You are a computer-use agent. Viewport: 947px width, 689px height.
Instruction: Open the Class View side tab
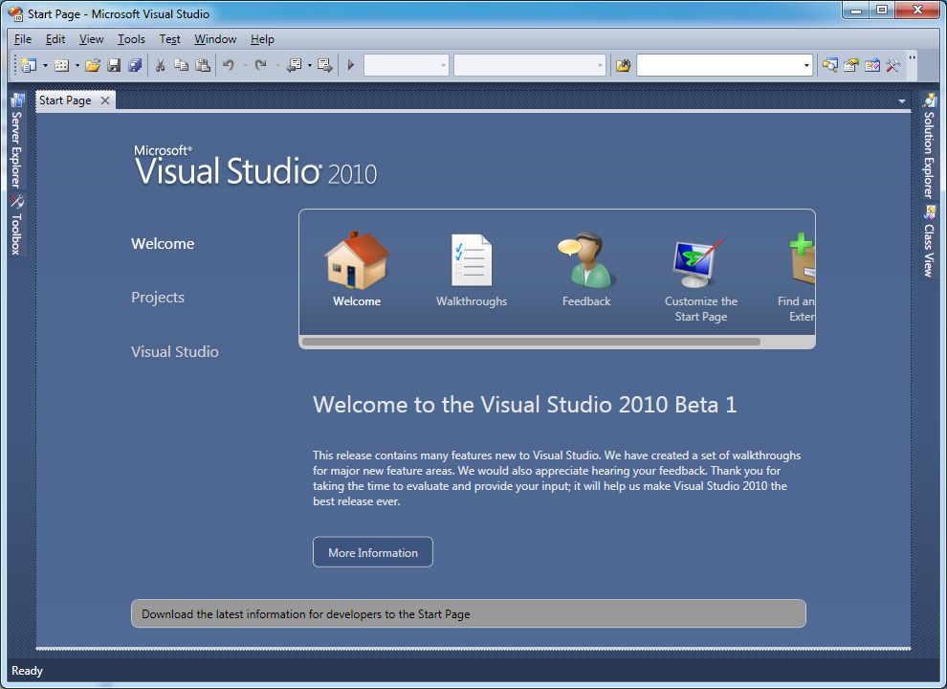tap(929, 240)
